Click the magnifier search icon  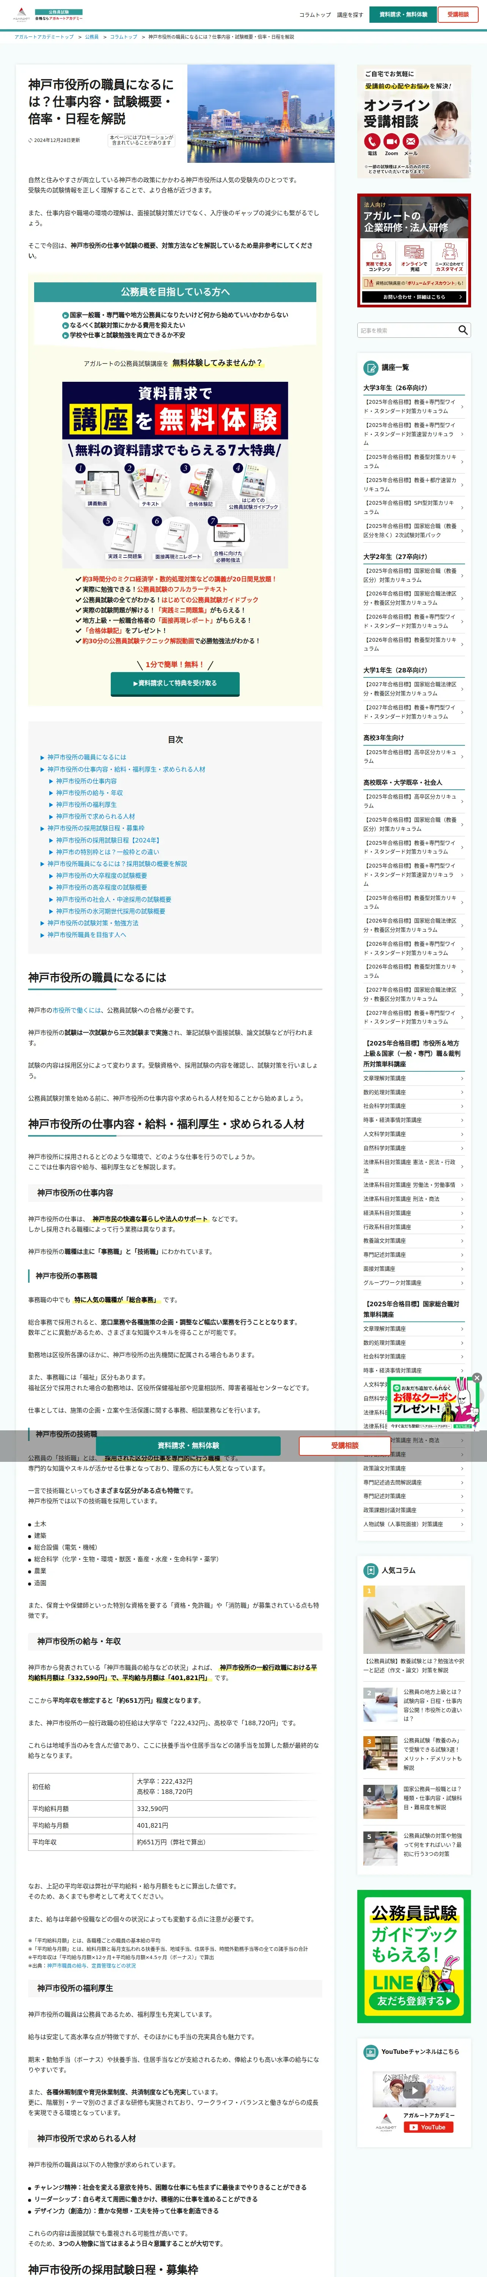(x=462, y=330)
